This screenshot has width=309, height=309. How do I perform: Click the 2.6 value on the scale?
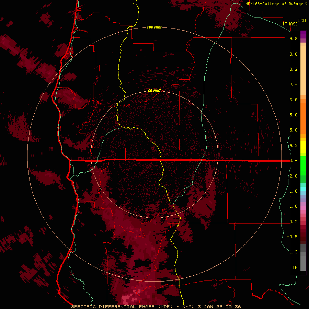(x=294, y=176)
